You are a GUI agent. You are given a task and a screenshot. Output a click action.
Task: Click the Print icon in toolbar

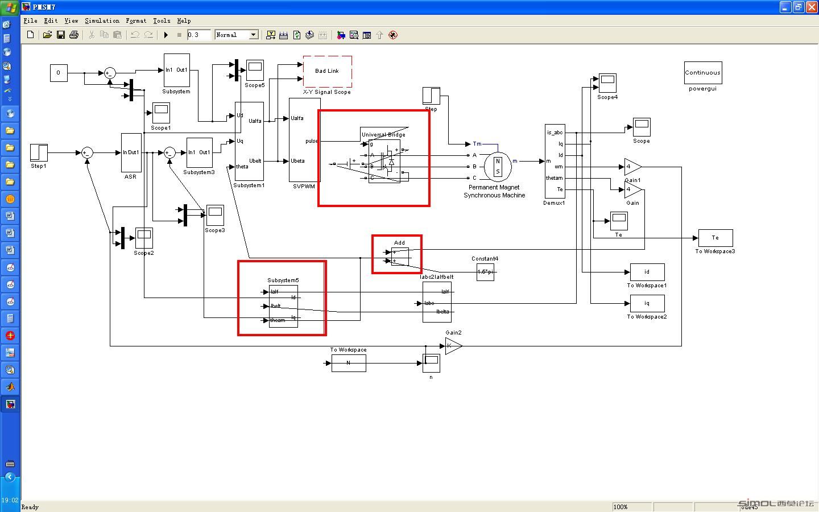[74, 35]
